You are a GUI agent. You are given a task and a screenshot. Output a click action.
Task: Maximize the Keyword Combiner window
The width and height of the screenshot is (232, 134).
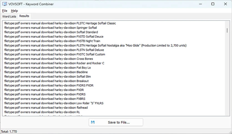click(x=213, y=4)
